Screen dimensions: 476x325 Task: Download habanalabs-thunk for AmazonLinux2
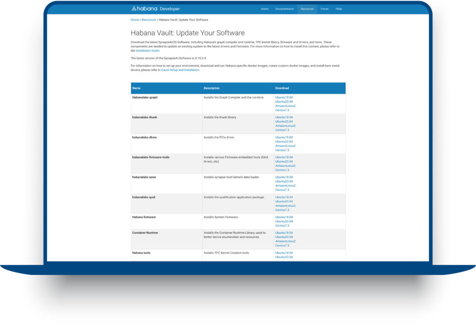click(x=285, y=126)
